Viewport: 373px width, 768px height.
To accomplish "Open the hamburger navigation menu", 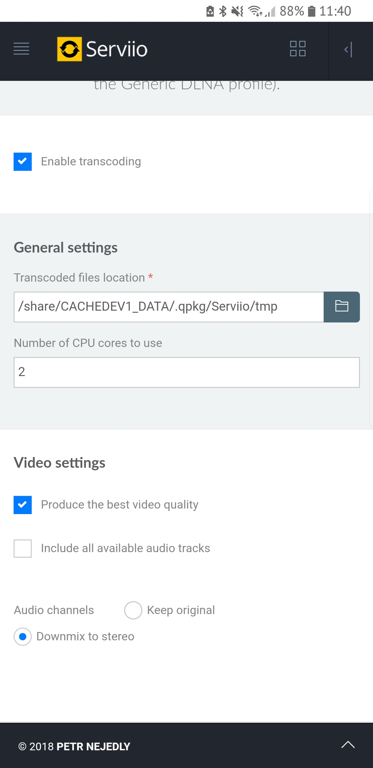I will 21,49.
